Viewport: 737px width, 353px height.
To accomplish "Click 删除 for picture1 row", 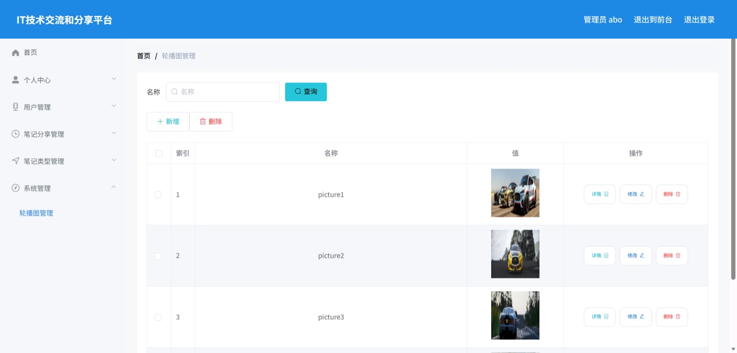I will [x=672, y=194].
